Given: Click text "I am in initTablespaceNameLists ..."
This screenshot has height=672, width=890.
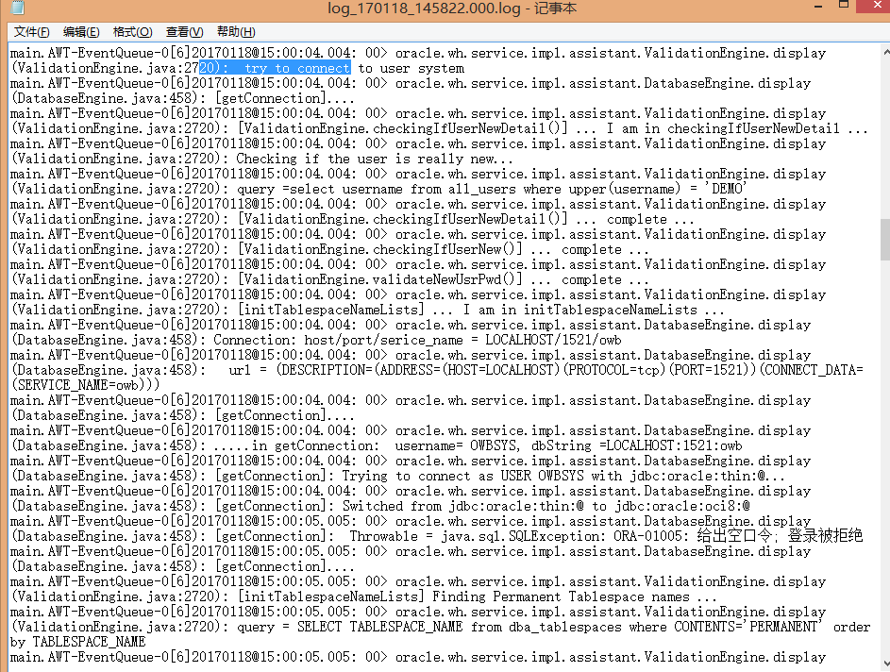Looking at the screenshot, I should [x=593, y=310].
